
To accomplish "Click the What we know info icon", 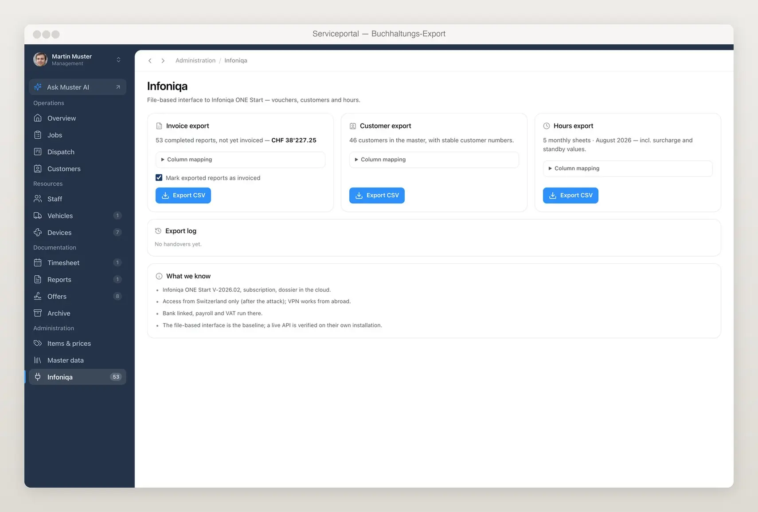I will [x=159, y=276].
